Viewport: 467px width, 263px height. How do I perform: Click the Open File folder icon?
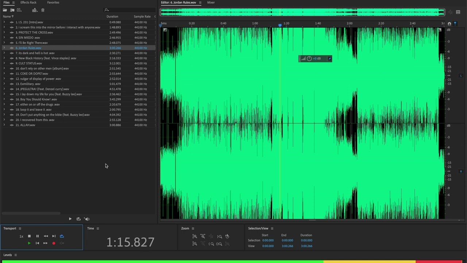[5, 10]
